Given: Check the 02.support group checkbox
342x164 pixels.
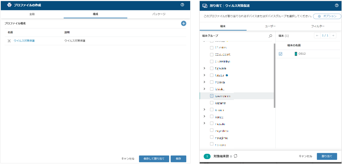Looking at the screenshot, I should [x=212, y=54].
